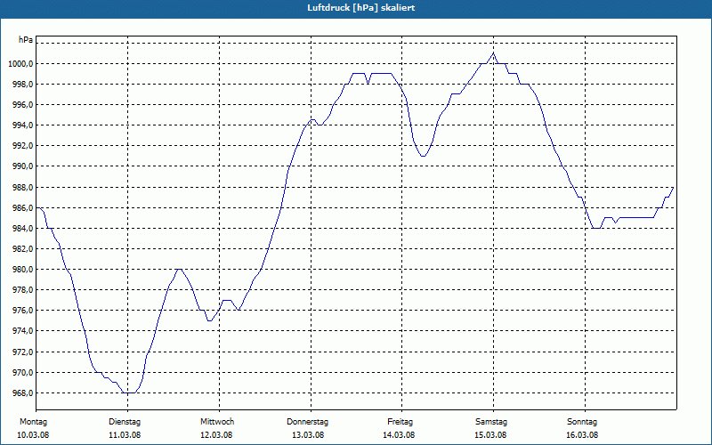This screenshot has height=445, width=712.
Task: Click the 972,0 axis value
Action: point(22,352)
